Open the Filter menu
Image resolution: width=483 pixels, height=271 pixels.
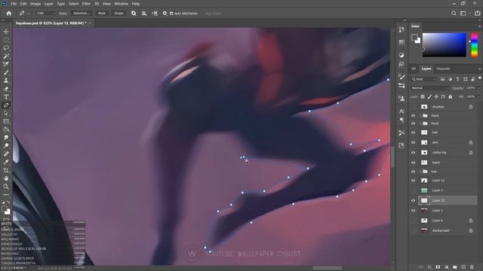[86, 4]
